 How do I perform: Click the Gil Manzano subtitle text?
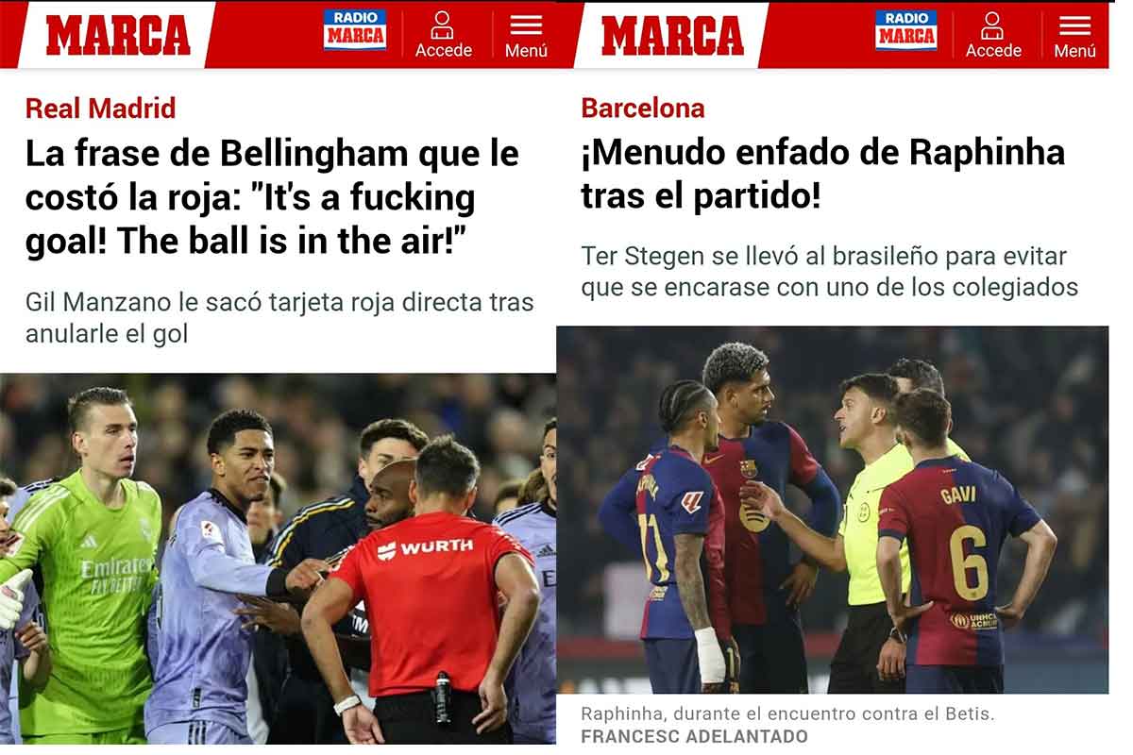(x=279, y=318)
